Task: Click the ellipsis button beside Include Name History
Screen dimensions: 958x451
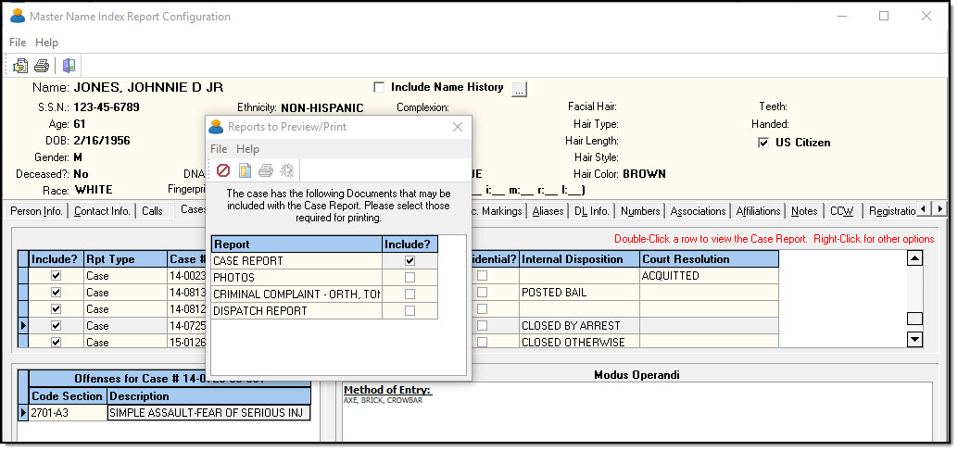Action: click(x=519, y=89)
